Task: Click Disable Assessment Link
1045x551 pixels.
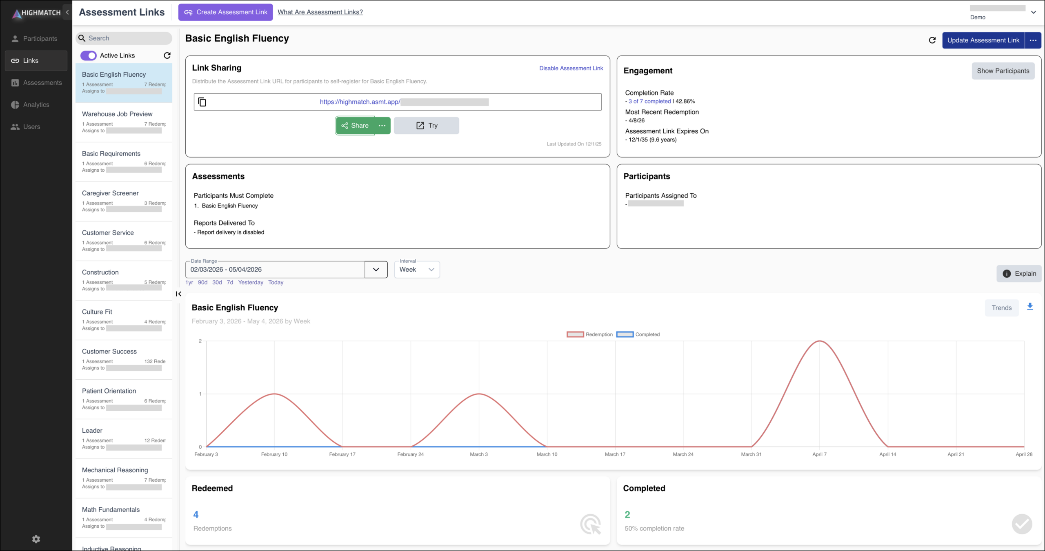Action: click(x=571, y=68)
